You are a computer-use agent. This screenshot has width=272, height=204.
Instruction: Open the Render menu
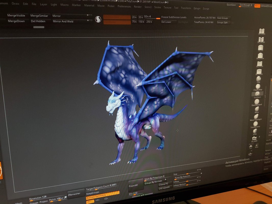138,7
